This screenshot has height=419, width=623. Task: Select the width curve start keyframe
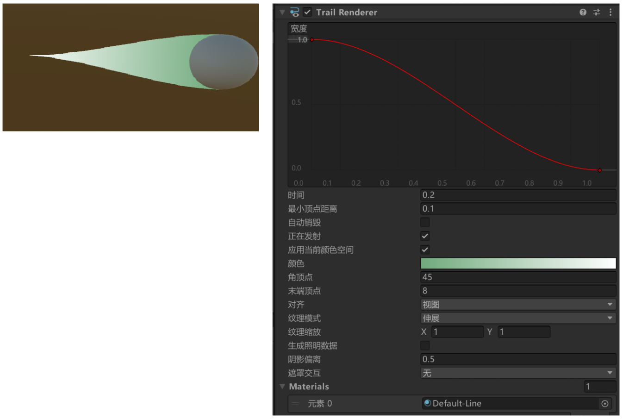click(x=312, y=40)
